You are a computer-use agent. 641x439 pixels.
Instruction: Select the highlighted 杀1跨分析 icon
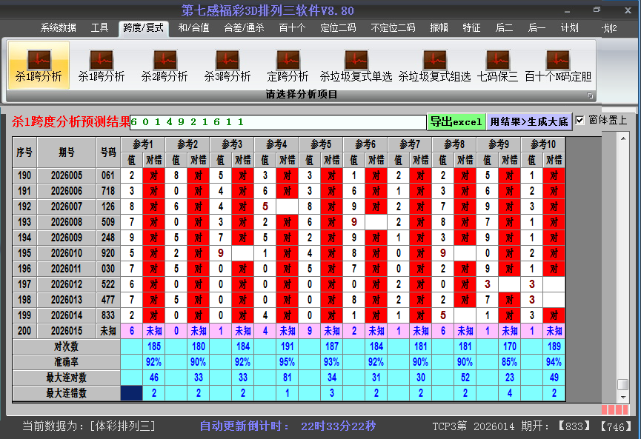click(39, 65)
